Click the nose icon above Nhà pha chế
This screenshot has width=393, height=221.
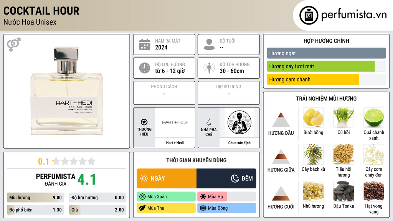pos(208,122)
